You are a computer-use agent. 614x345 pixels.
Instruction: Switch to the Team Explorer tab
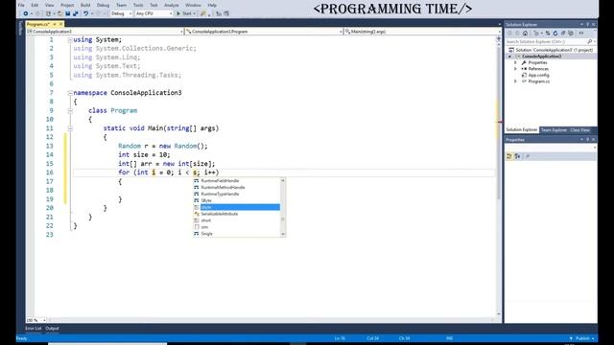point(554,130)
